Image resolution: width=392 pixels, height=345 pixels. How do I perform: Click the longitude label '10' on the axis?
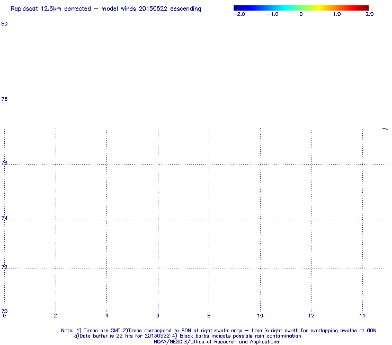pos(260,316)
